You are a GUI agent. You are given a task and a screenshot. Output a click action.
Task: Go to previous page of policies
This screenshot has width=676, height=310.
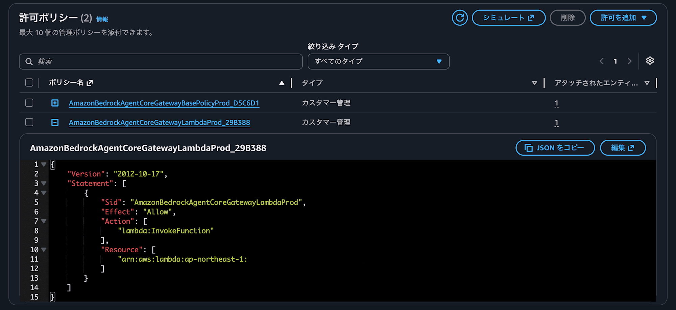tap(602, 61)
